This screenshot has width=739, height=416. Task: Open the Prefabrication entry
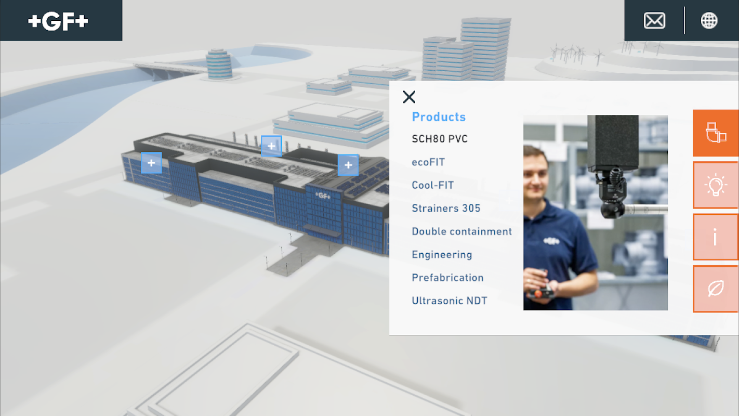[447, 278]
